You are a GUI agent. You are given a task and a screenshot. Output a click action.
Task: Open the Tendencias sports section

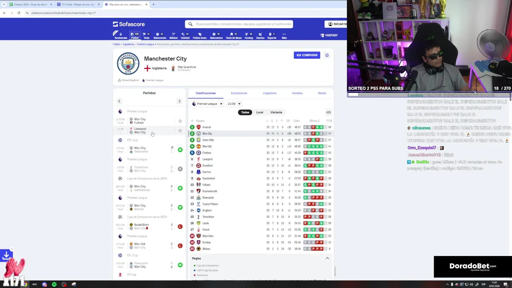pos(121,36)
